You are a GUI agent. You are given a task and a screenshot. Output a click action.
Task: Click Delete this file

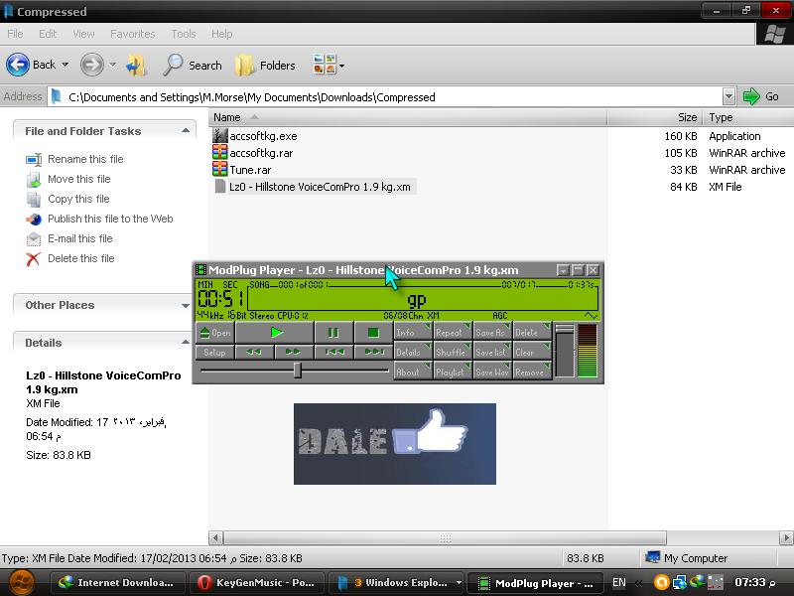pyautogui.click(x=81, y=258)
